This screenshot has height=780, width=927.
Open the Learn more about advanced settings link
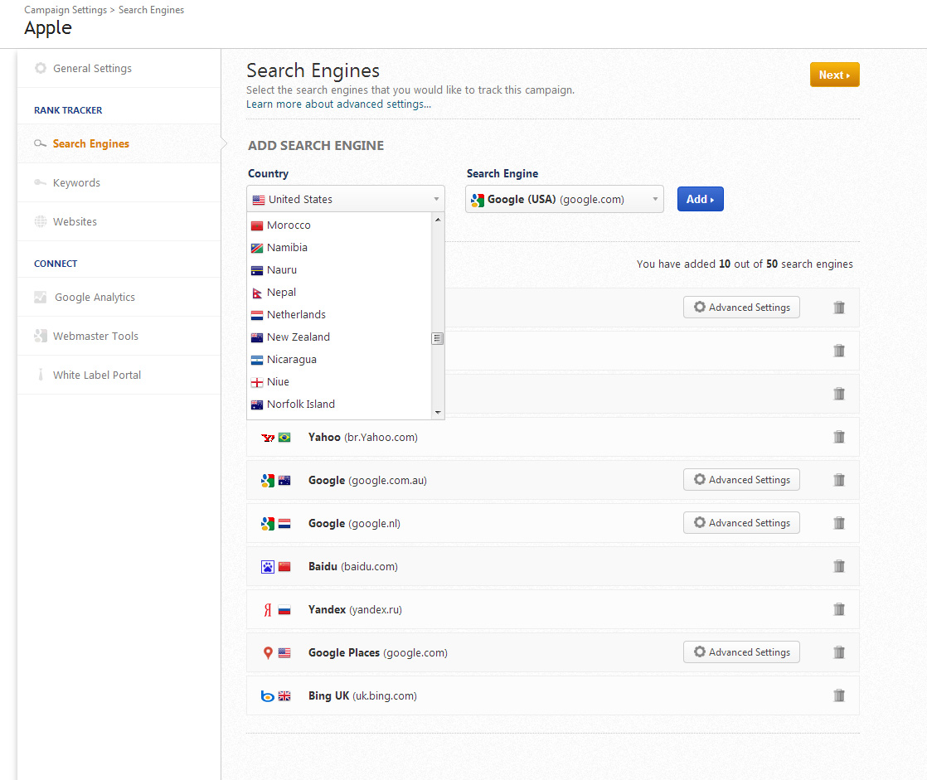(x=338, y=104)
